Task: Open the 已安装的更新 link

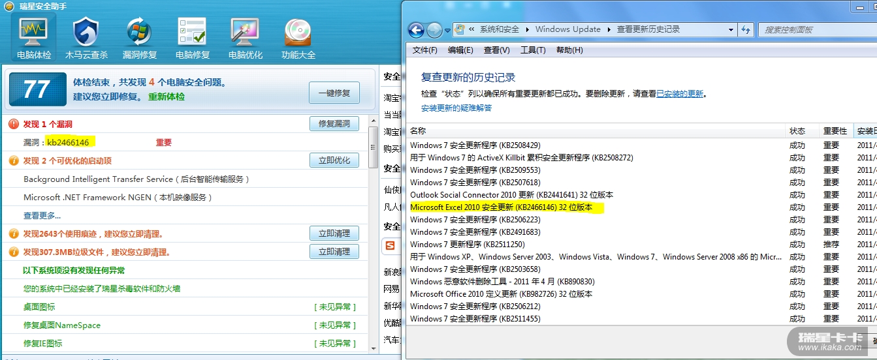Action: pos(680,94)
